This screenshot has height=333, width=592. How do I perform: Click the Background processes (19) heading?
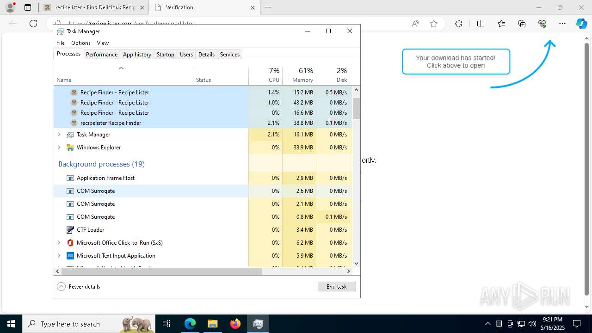101,164
